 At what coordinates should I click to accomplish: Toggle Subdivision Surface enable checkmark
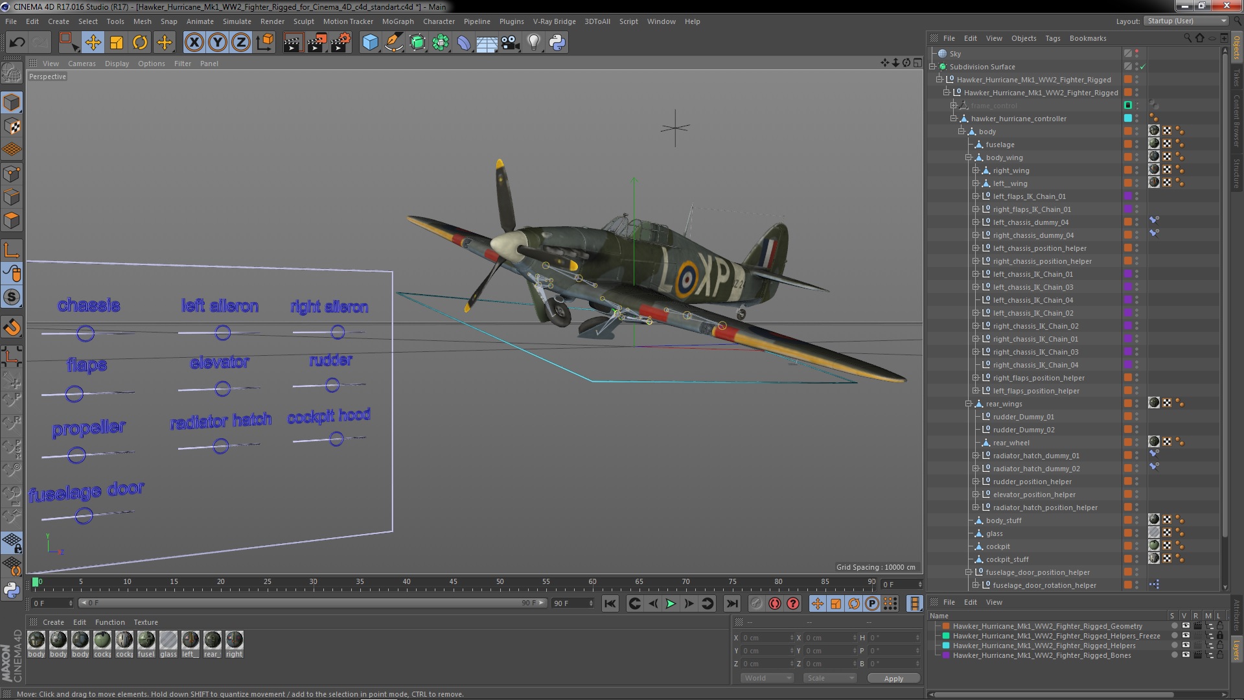[x=1143, y=67]
